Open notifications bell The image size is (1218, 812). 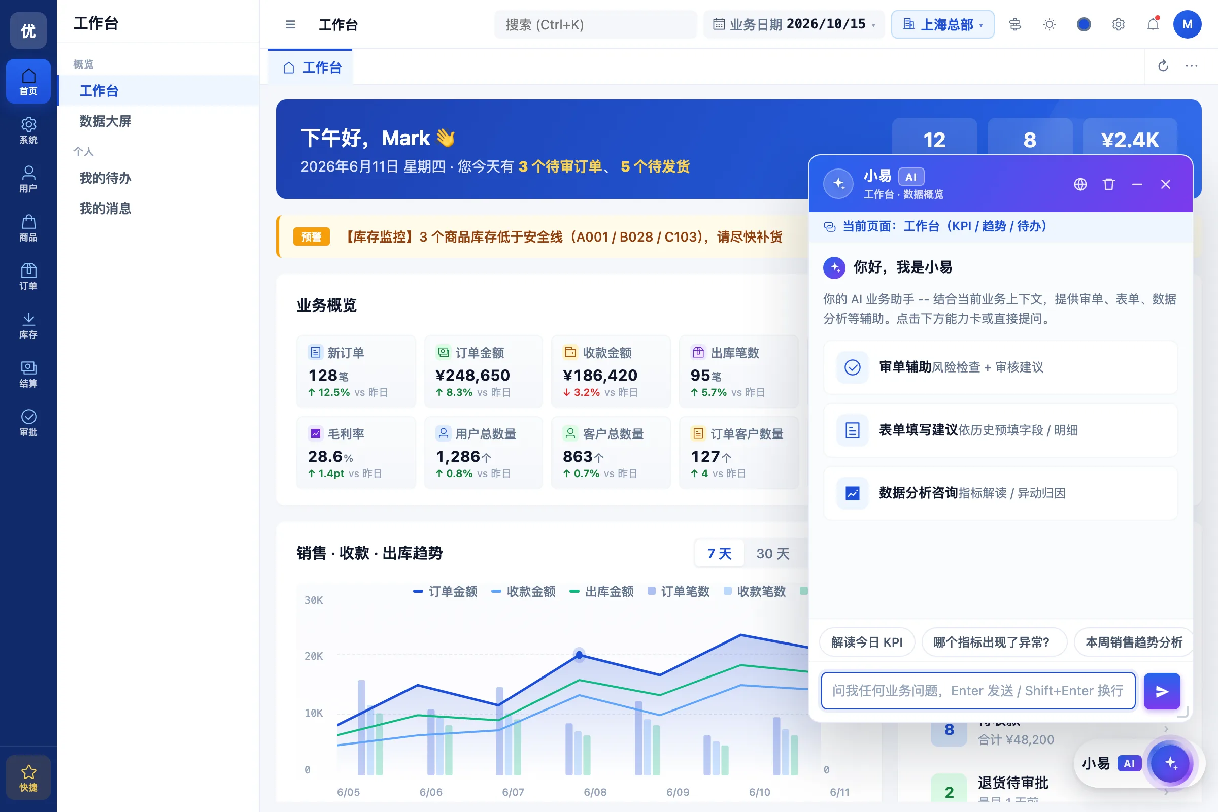[x=1153, y=24]
